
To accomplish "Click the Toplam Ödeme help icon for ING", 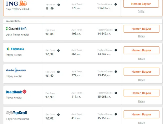I will [x=116, y=5].
